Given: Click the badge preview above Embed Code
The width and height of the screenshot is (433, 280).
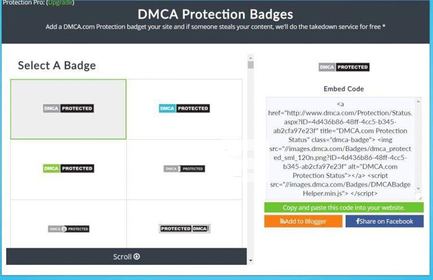Looking at the screenshot, I should (x=344, y=68).
